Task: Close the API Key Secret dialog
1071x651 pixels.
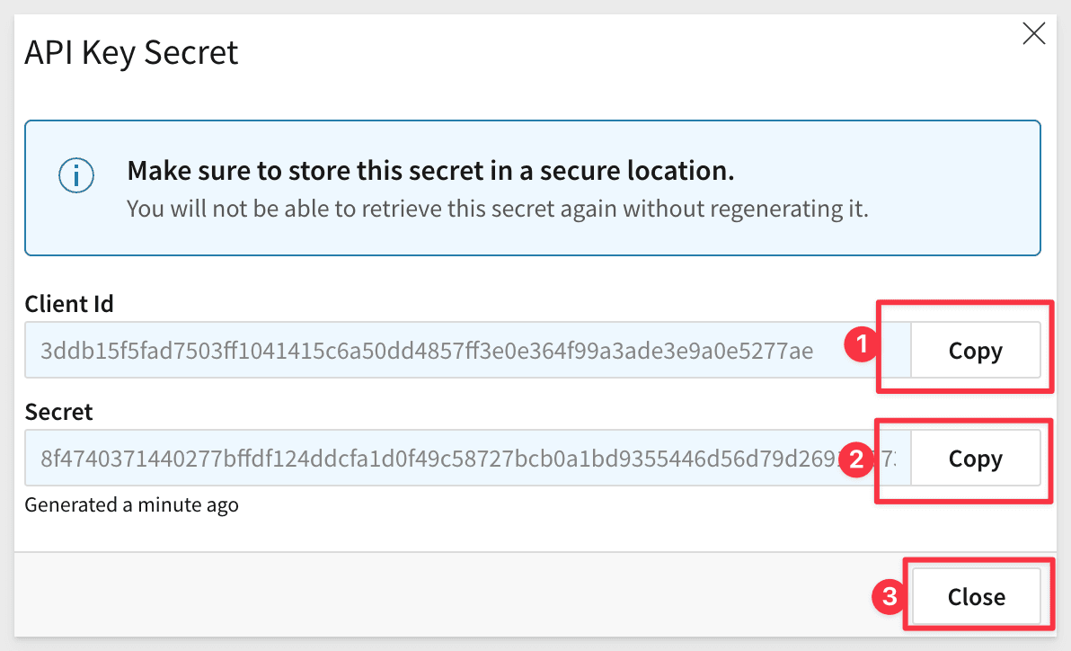Action: (978, 596)
